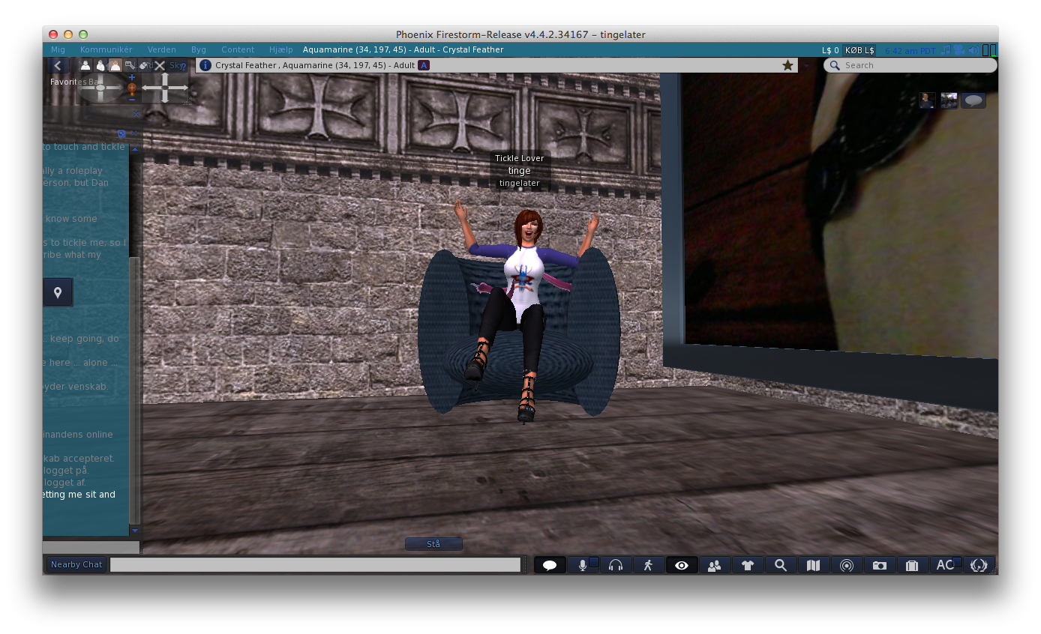
Task: Click the KØB L$ buy currency button
Action: point(859,50)
